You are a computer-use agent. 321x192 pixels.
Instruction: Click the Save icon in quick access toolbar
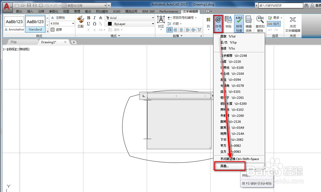coord(29,5)
